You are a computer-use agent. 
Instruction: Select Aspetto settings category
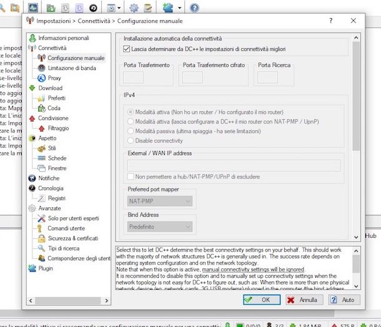pyautogui.click(x=47, y=138)
